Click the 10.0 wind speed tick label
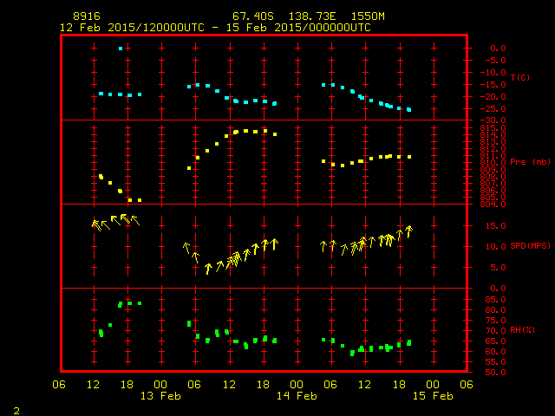The image size is (555, 416). click(x=495, y=246)
